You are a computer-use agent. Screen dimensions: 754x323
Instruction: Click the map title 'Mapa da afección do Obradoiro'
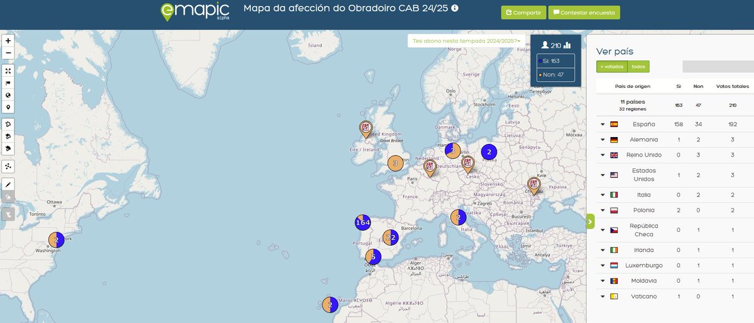[x=345, y=8]
